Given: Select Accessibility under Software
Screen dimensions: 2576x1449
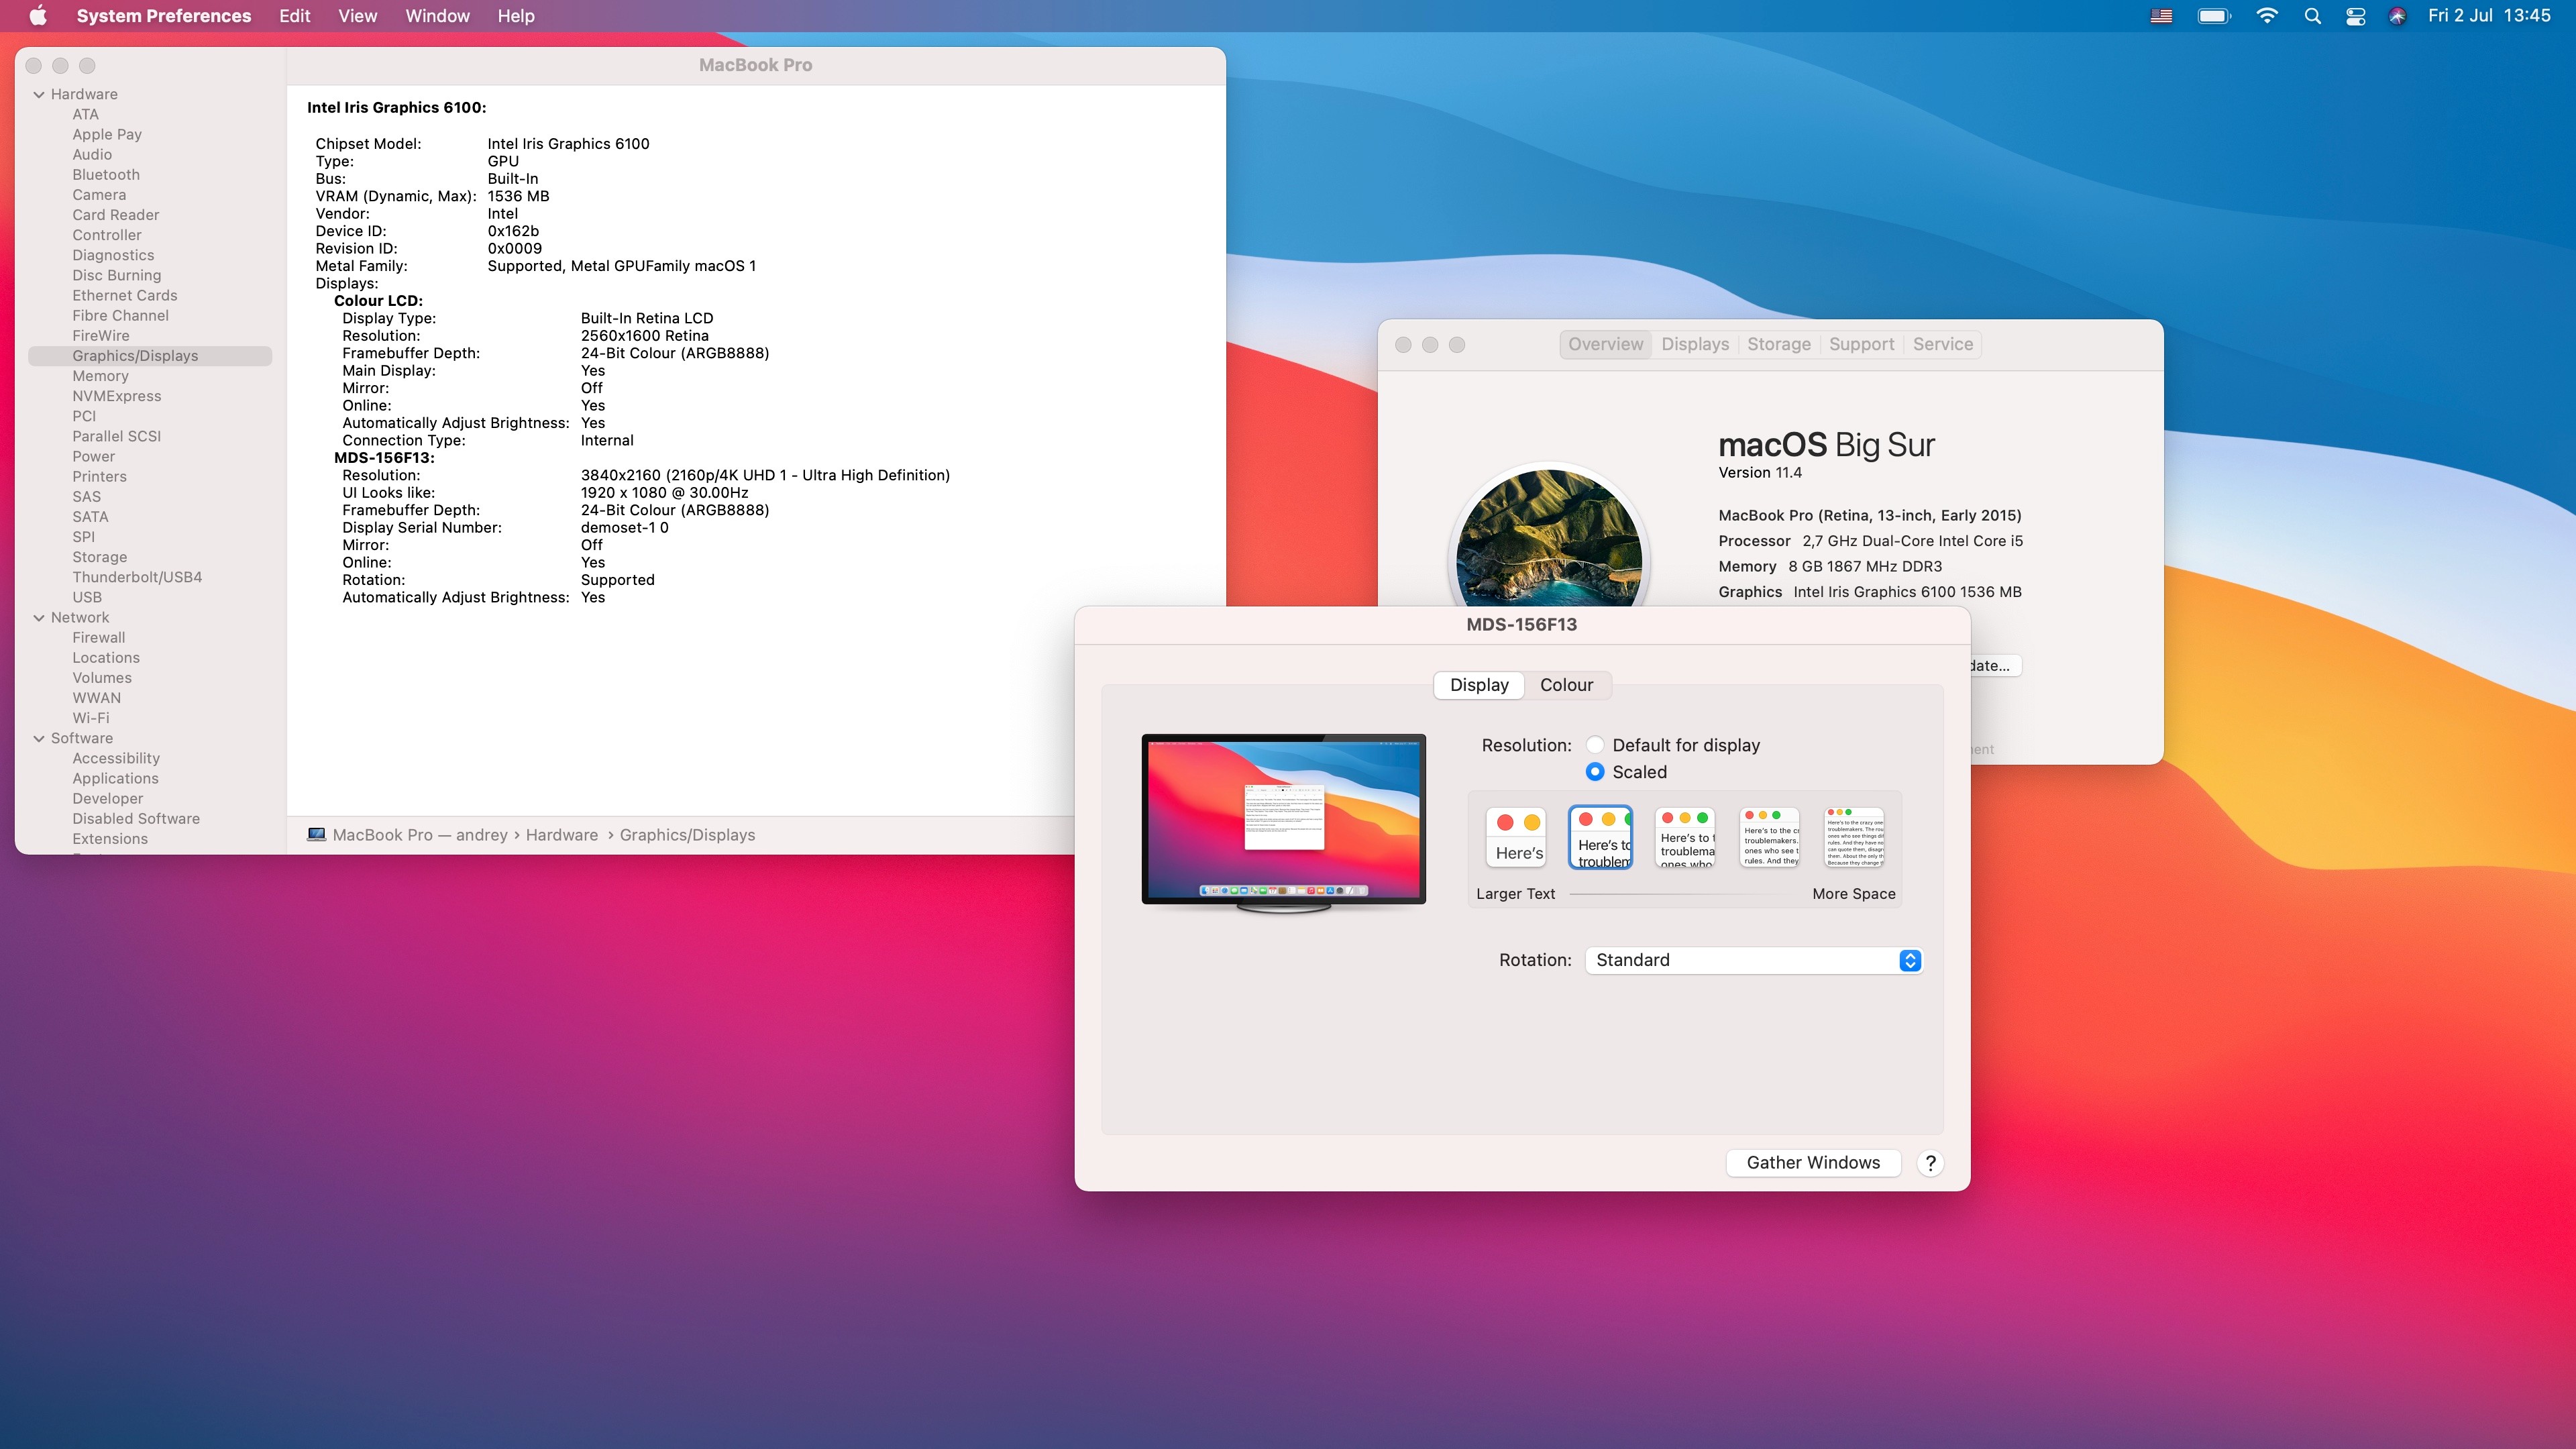Looking at the screenshot, I should (116, 758).
